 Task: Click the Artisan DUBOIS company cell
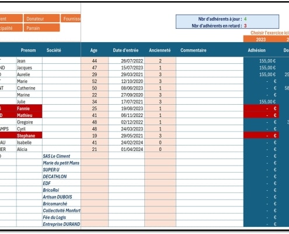(x=61, y=197)
